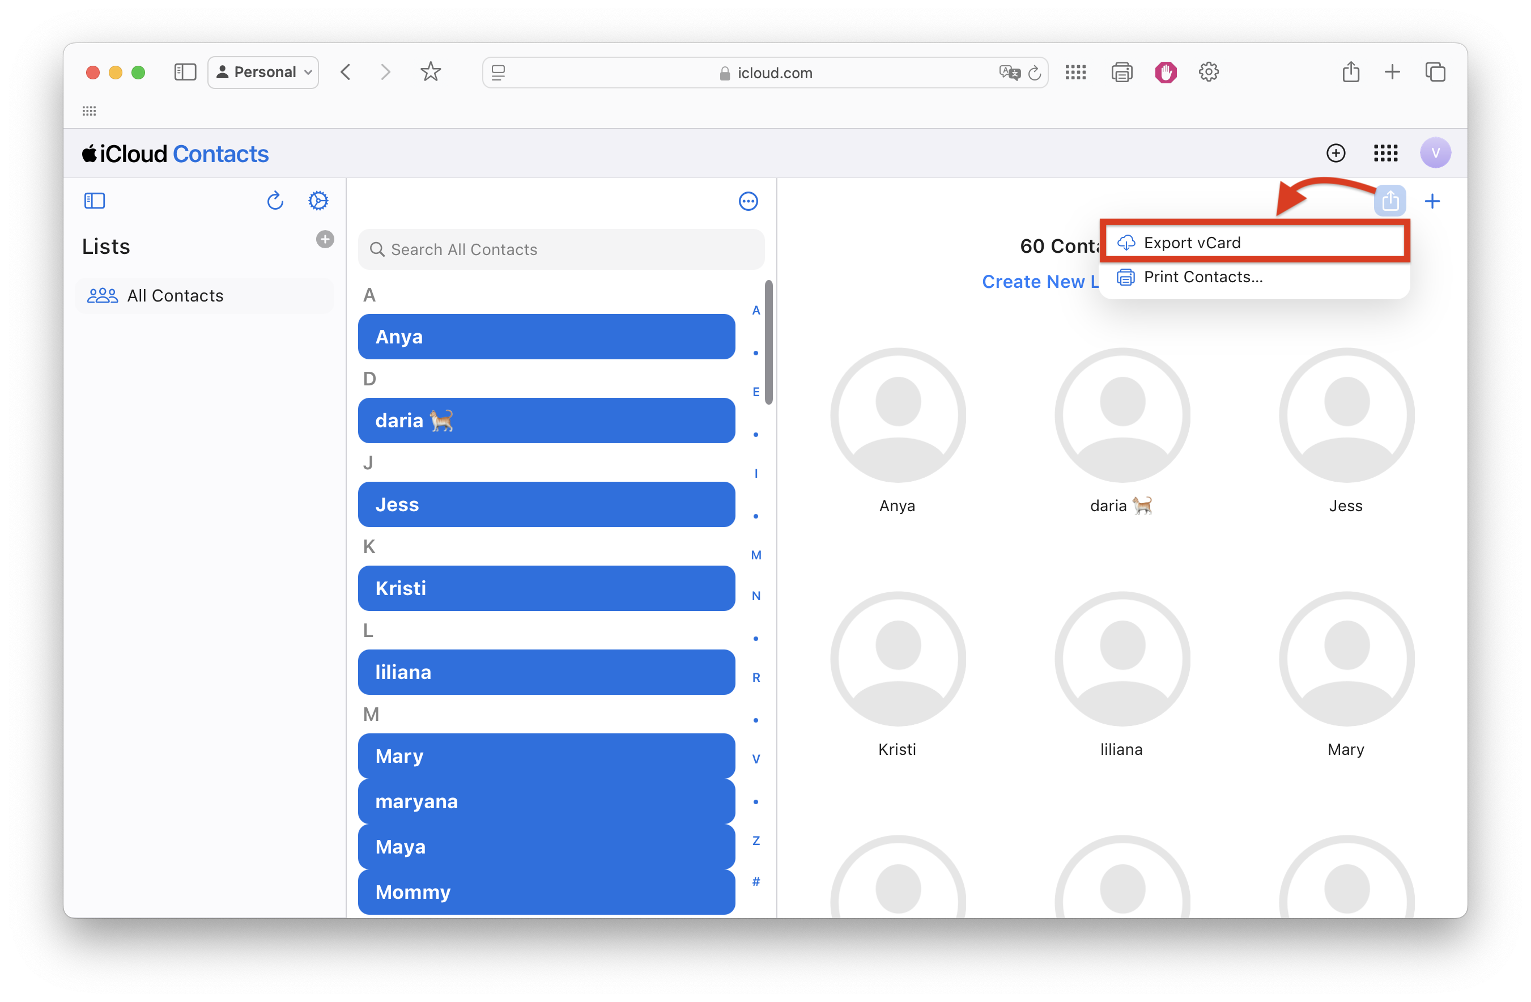
Task: Select daria in the contact list
Action: click(546, 421)
